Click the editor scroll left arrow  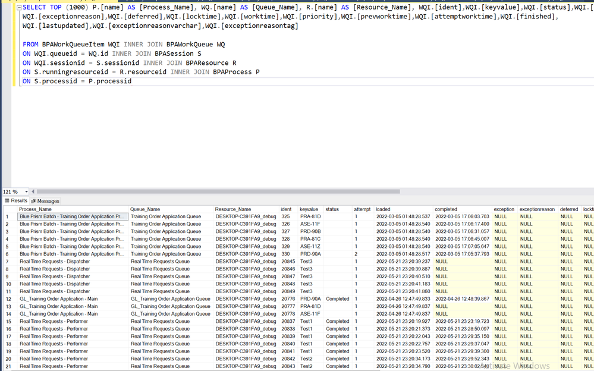[33, 191]
